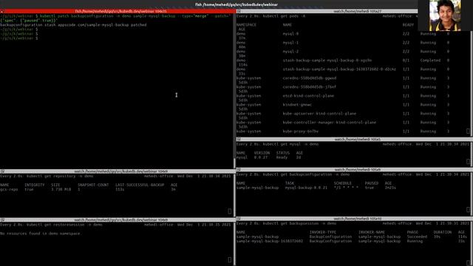Click the window title 'fish /home/mehedi/go/src/kubedb.dev/webinar'
This screenshot has width=473, height=266.
coord(236,4)
